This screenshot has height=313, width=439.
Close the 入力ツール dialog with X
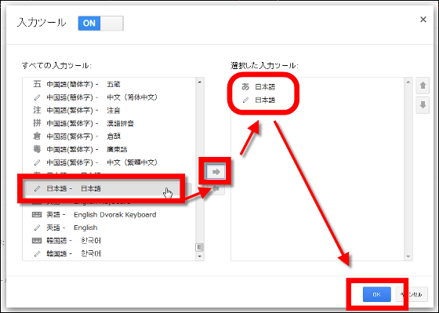(x=423, y=20)
